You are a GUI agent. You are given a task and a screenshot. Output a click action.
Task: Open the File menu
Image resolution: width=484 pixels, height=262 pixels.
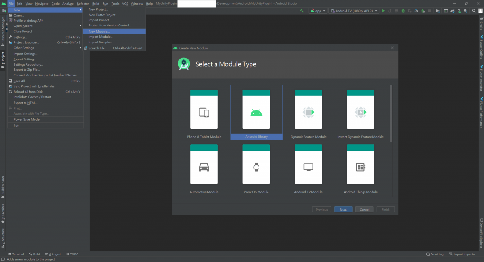point(11,4)
